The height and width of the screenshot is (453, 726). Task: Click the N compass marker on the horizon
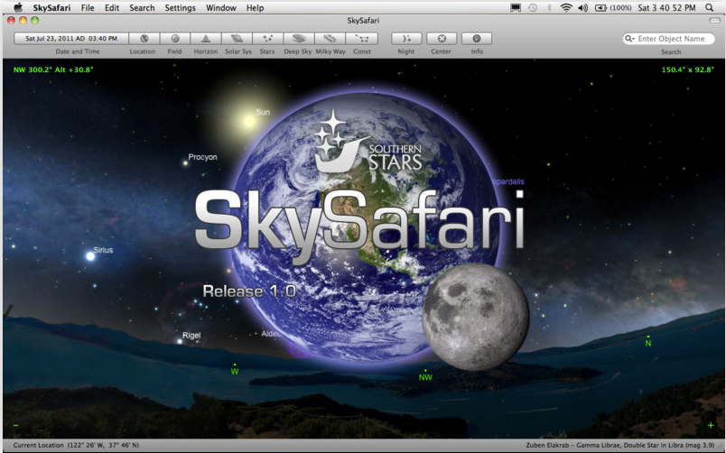[x=648, y=343]
